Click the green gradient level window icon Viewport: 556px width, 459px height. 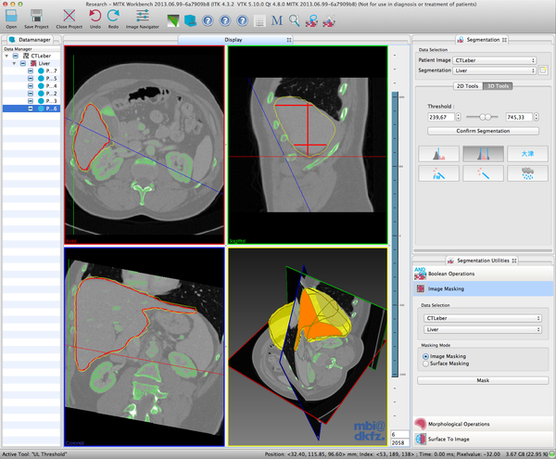[173, 21]
